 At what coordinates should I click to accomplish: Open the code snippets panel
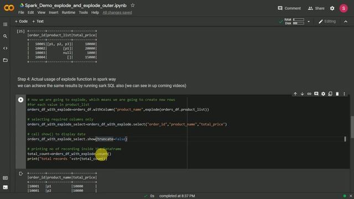pyautogui.click(x=5, y=48)
